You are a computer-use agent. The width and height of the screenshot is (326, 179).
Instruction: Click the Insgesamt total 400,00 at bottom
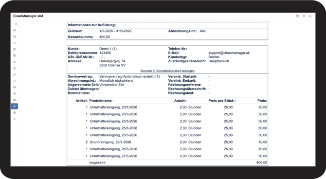[x=262, y=162]
